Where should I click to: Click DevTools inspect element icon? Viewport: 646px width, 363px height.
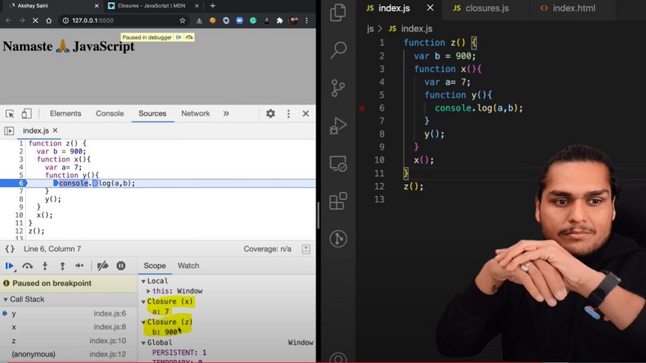click(x=10, y=114)
